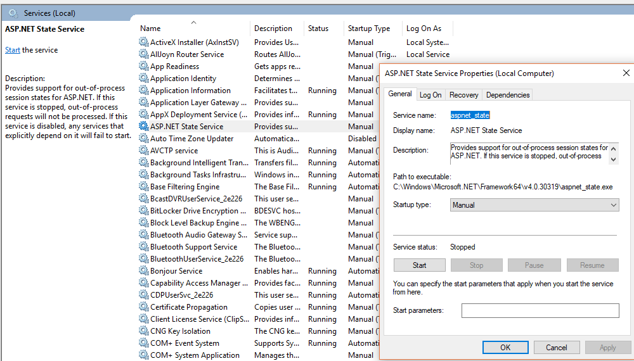Select the COM+ System Application service row
The width and height of the screenshot is (634, 361).
259,355
